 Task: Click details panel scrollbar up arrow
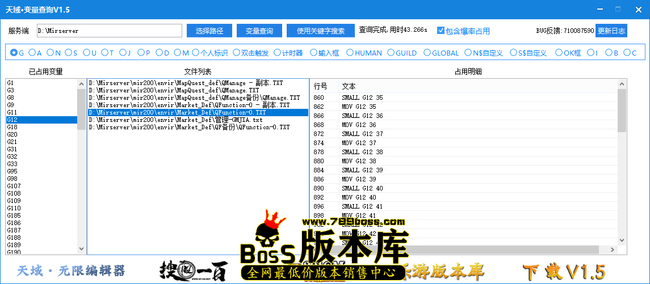622,84
